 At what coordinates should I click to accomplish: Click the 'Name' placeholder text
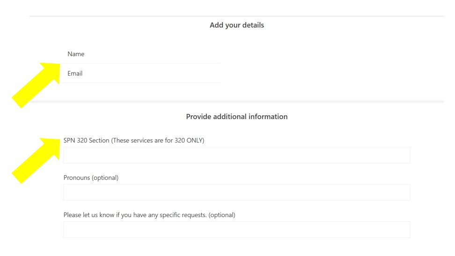tap(76, 54)
